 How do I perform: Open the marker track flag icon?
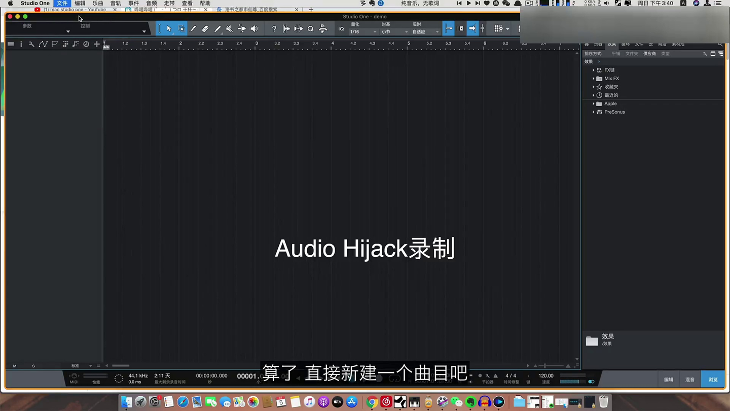pyautogui.click(x=55, y=44)
